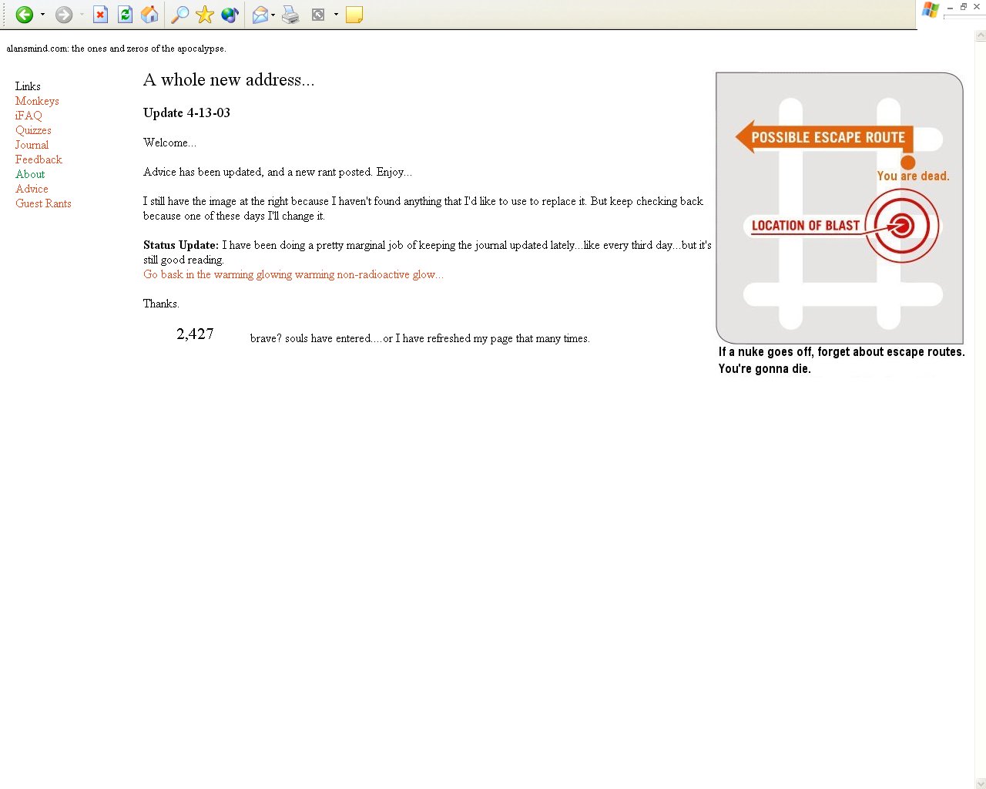Select the green About link

[30, 174]
